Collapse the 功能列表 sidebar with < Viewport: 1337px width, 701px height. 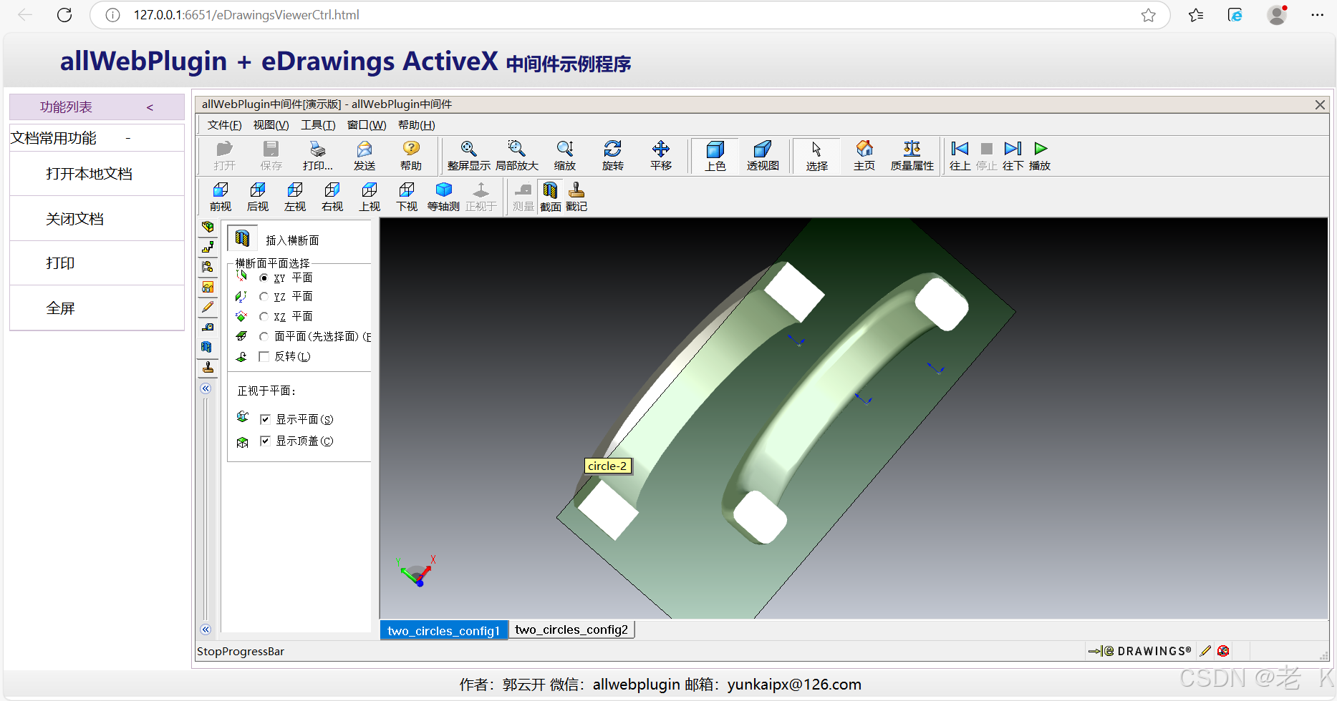click(x=150, y=107)
